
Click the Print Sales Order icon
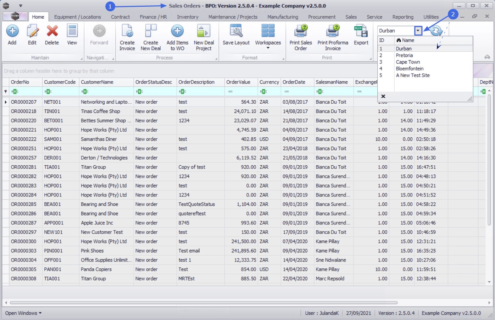click(301, 31)
